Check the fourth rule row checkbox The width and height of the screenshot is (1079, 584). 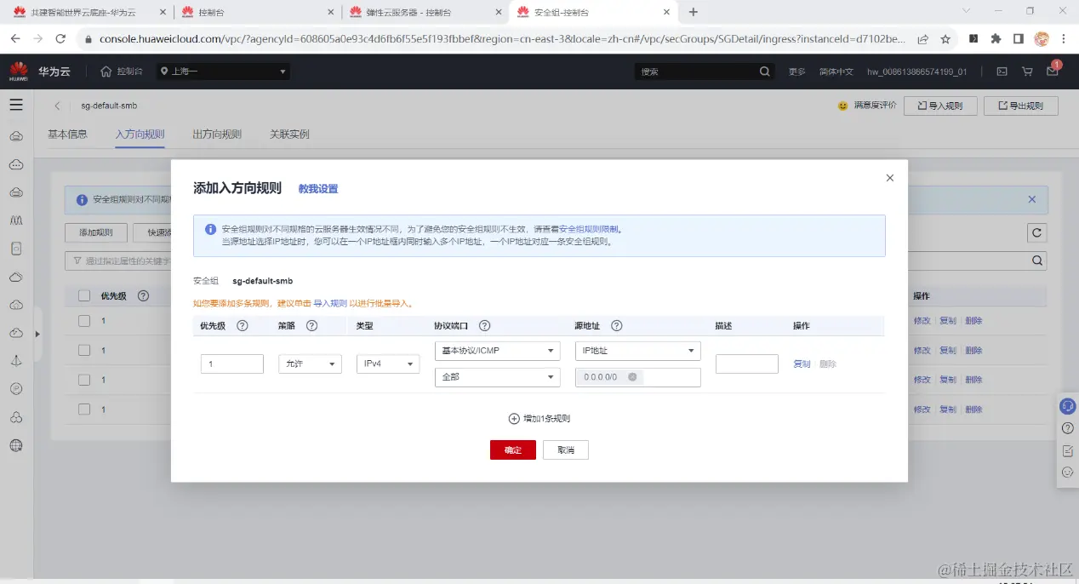[x=84, y=409]
